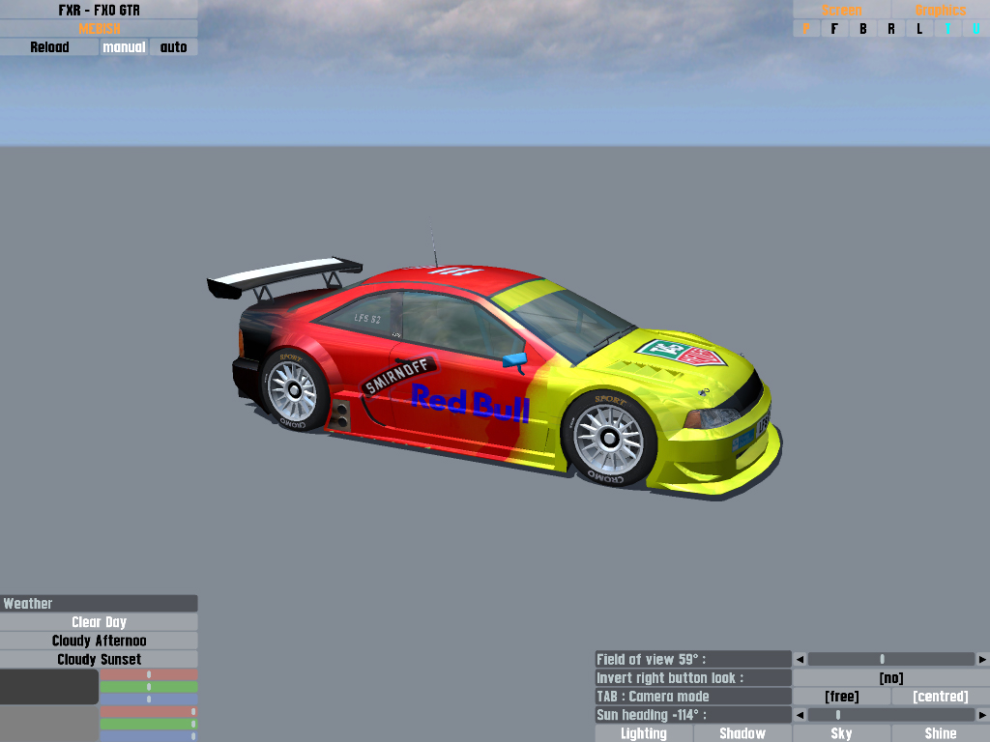Click the Field of view slider track
The height and width of the screenshot is (742, 990).
pyautogui.click(x=890, y=659)
